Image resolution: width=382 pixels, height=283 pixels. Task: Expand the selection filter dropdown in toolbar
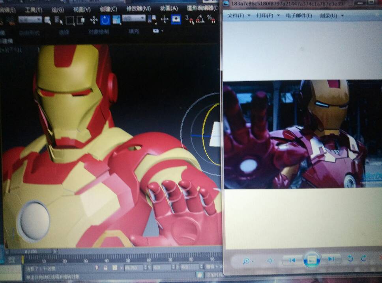pyautogui.click(x=30, y=19)
